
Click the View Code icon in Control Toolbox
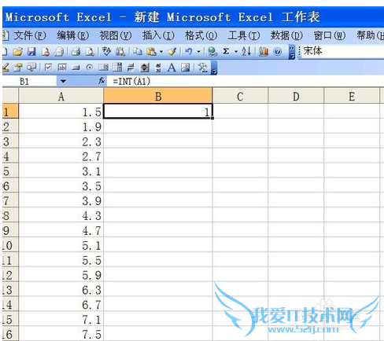31,68
